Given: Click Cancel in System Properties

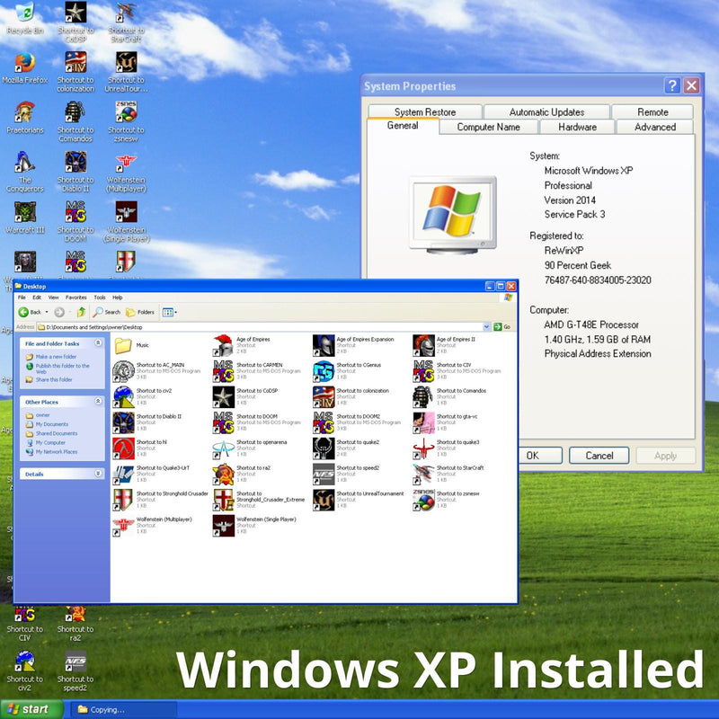Looking at the screenshot, I should pos(599,456).
